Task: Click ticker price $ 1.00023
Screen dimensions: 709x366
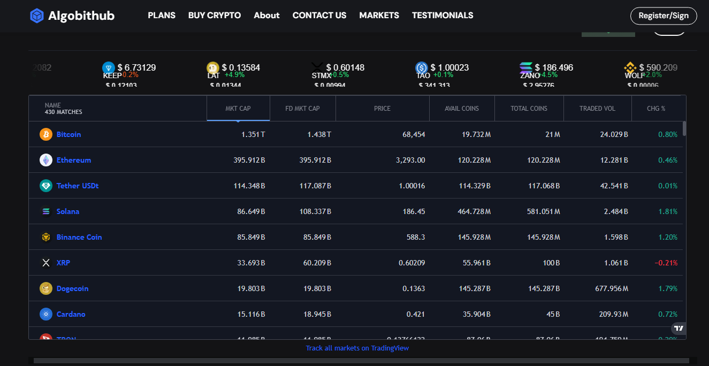Action: (x=449, y=67)
